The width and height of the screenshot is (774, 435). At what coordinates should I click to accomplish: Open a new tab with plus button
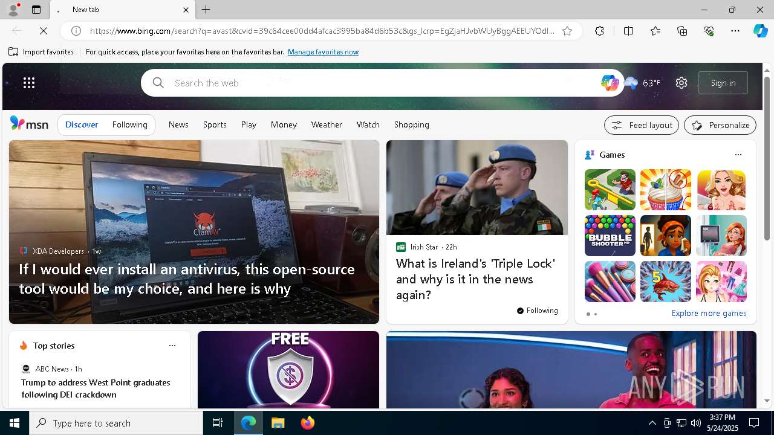tap(206, 10)
